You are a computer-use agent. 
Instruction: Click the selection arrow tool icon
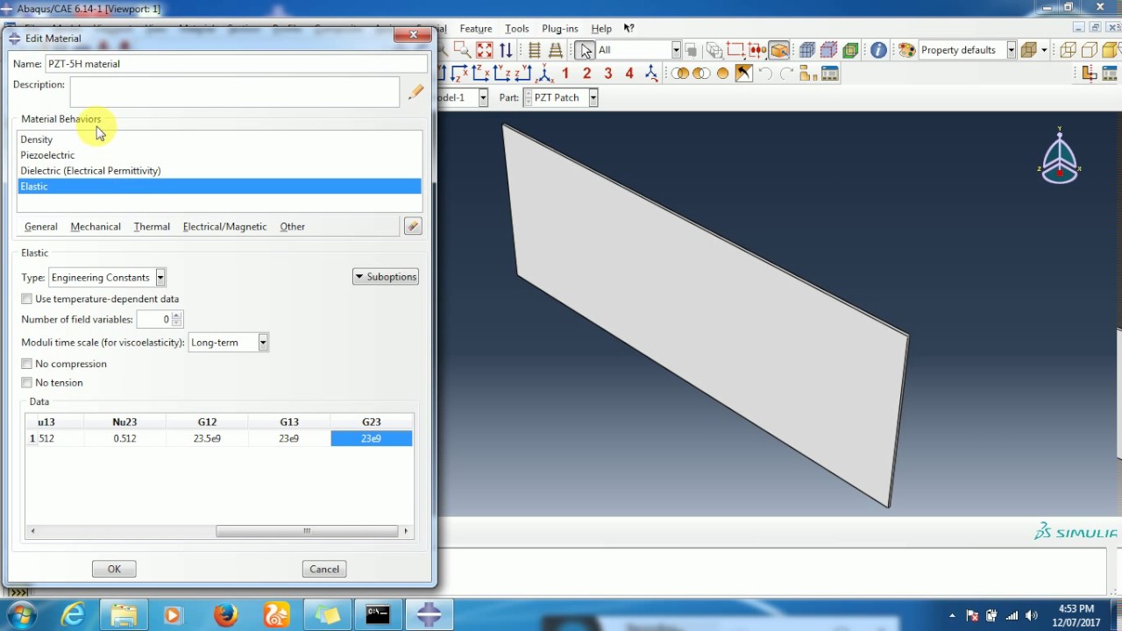tap(585, 50)
